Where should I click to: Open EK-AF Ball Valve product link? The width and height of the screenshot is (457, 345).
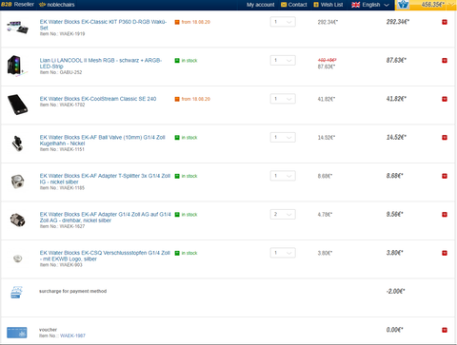click(102, 141)
